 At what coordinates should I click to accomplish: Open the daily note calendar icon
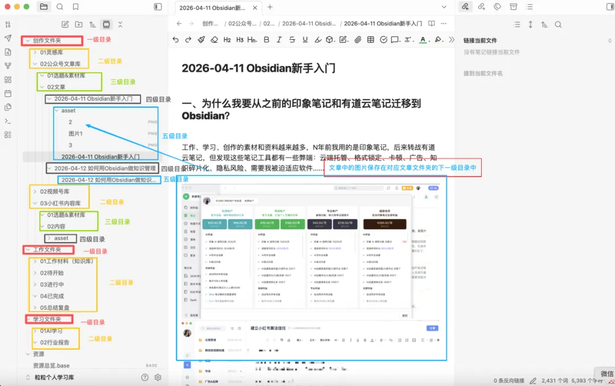(8, 93)
